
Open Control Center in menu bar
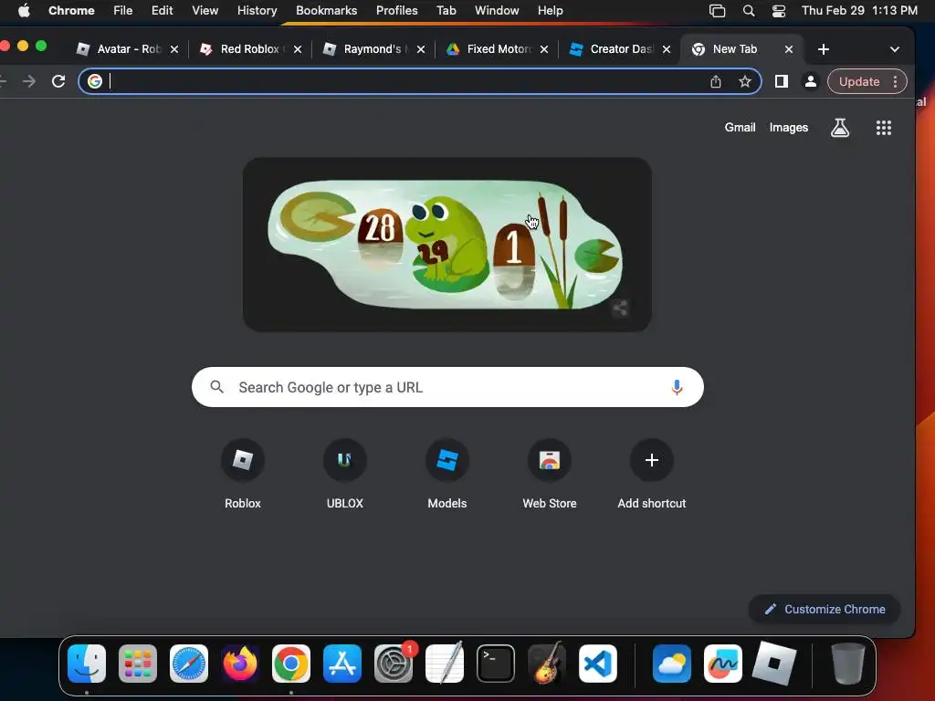coord(778,11)
